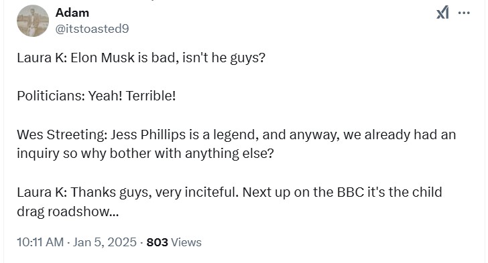Select the word Views after 803
The height and width of the screenshot is (263, 488).
(x=186, y=242)
